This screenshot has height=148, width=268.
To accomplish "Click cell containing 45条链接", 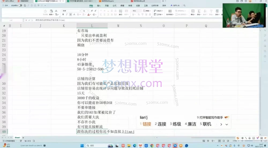I will [92, 64].
